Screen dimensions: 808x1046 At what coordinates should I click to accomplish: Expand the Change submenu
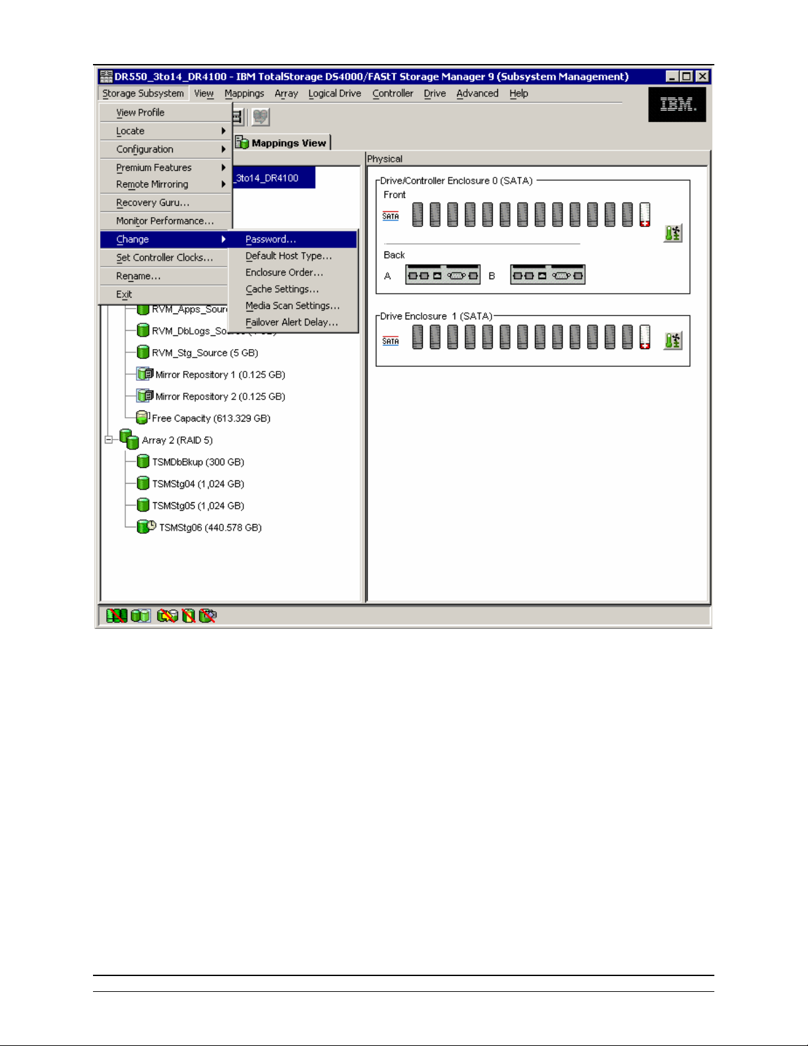(x=165, y=240)
